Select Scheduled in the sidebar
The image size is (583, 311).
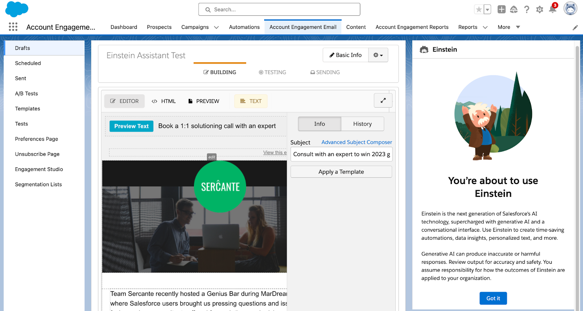click(44, 63)
